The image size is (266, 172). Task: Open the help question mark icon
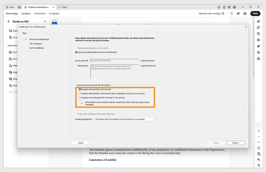[x=219, y=7]
